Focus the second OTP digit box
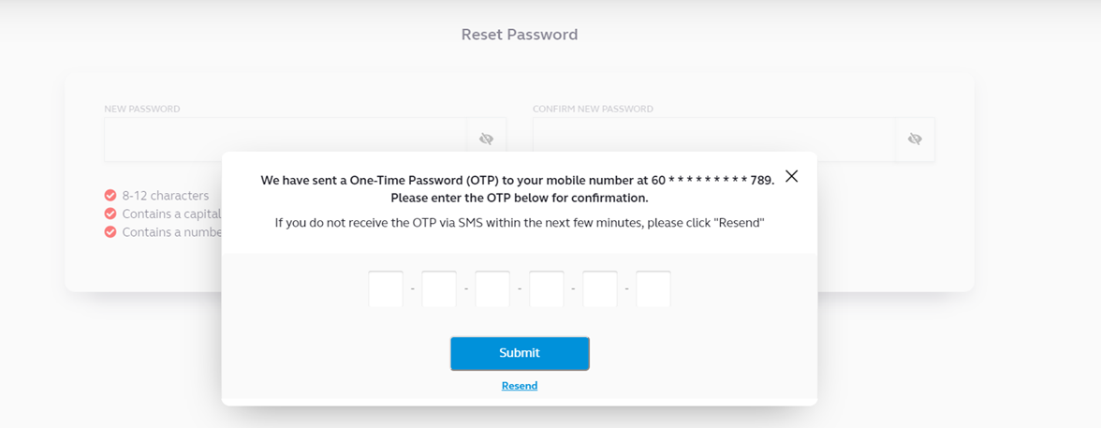This screenshot has height=428, width=1101. click(439, 288)
